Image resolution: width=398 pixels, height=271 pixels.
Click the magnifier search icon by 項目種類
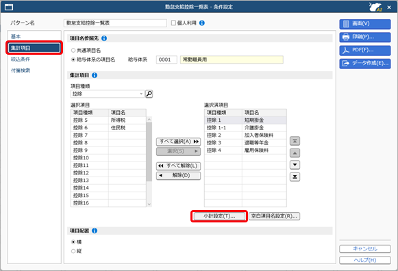pos(149,94)
